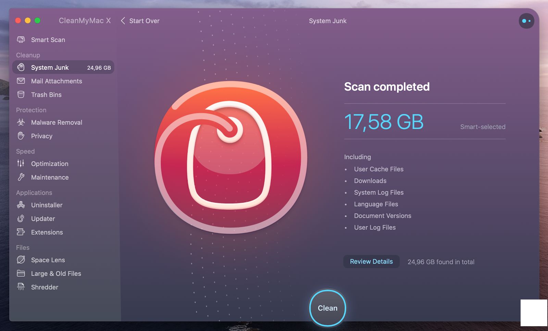The width and height of the screenshot is (548, 331).
Task: Click Language Files in the list
Action: [376, 204]
